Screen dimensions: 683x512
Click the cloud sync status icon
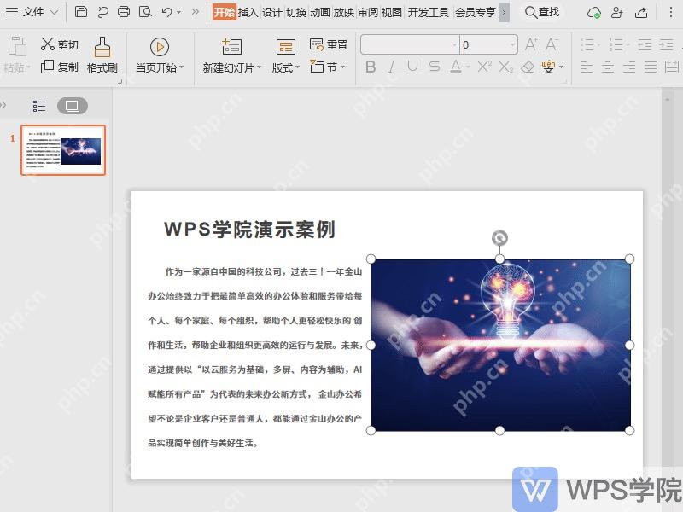[593, 13]
